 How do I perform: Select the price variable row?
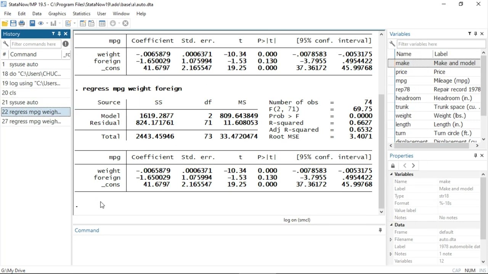pyautogui.click(x=434, y=72)
